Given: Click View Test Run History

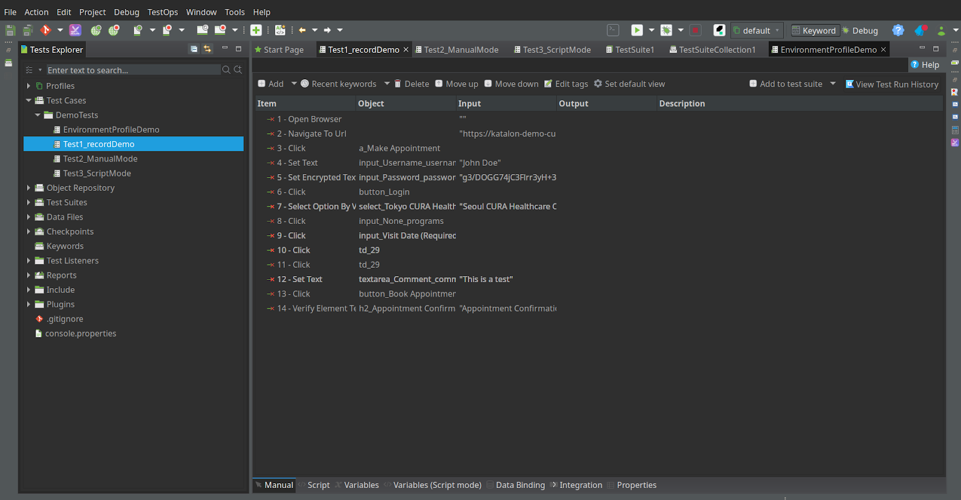Looking at the screenshot, I should click(891, 84).
